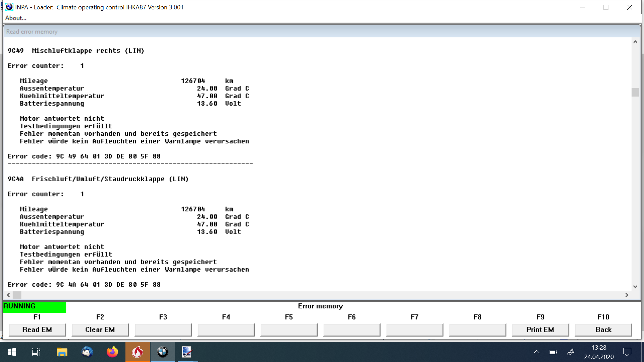This screenshot has width=644, height=362.
Task: Show hidden system tray icons
Action: coord(537,352)
